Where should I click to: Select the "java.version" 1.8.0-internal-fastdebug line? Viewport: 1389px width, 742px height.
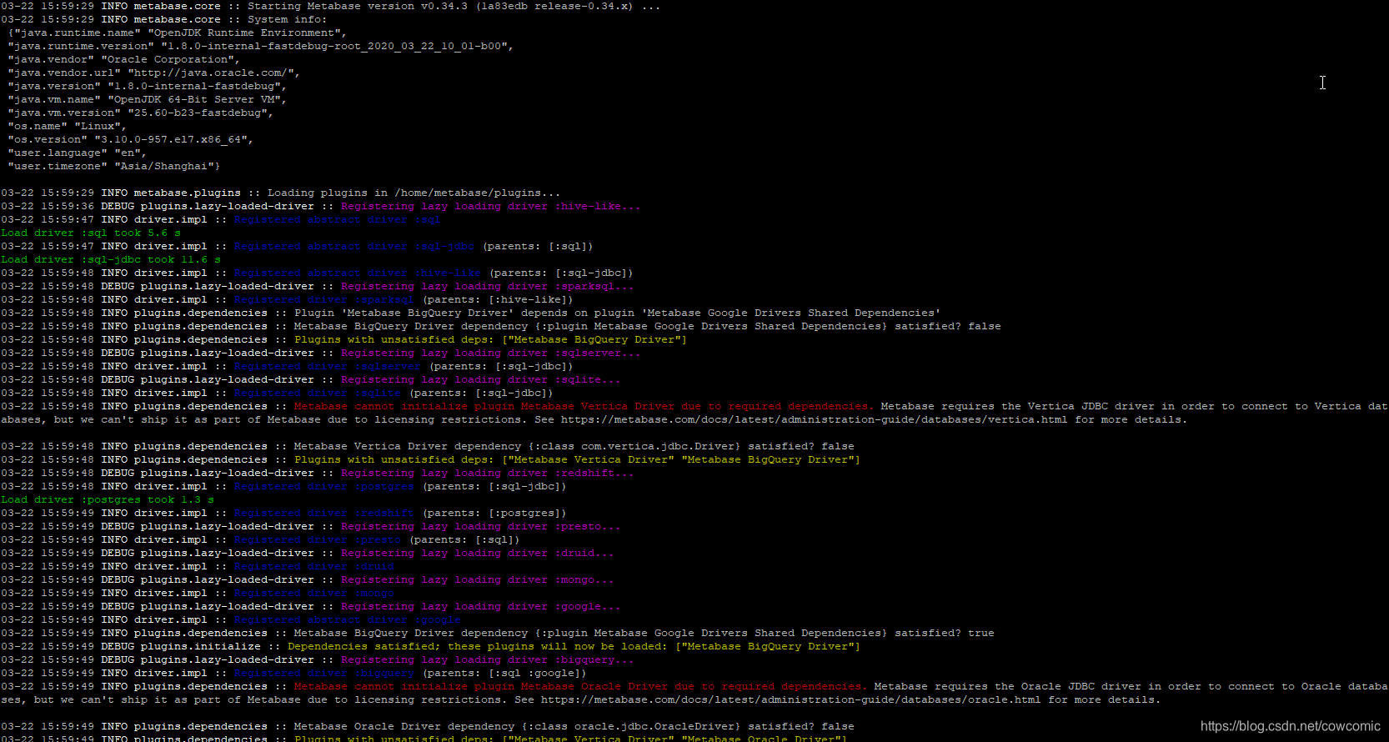tap(148, 86)
